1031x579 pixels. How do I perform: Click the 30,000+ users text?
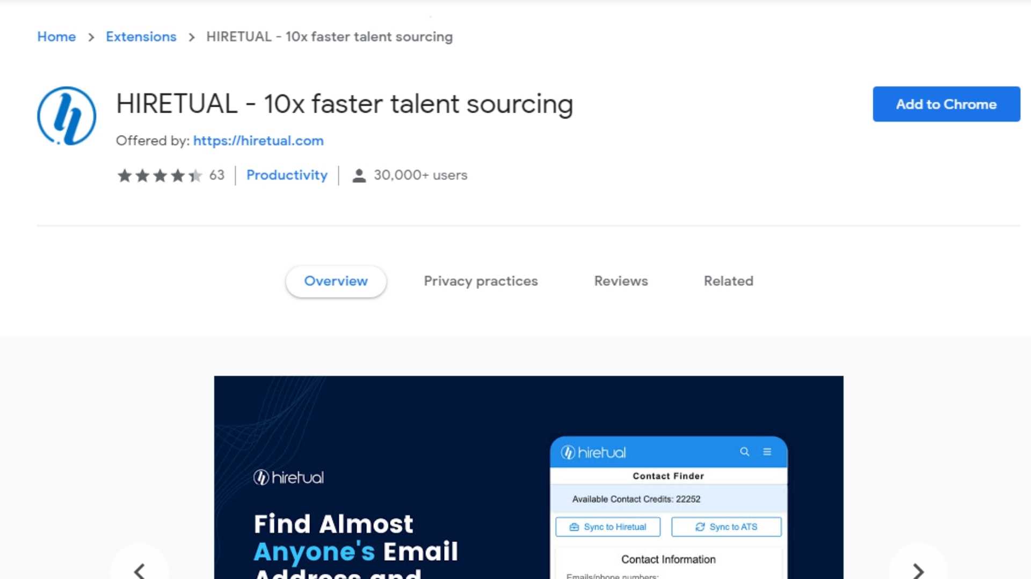tap(420, 175)
